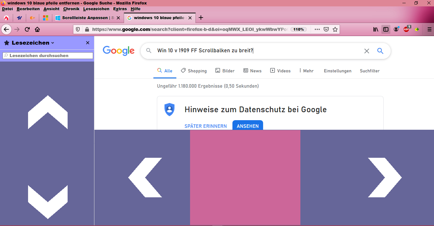434x226 pixels.
Task: Save page to Pocket icon
Action: [326, 29]
